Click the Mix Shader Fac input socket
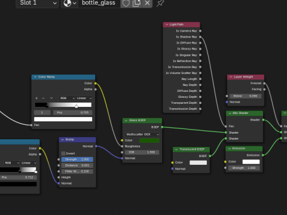This screenshot has height=215, width=287. [x=225, y=126]
